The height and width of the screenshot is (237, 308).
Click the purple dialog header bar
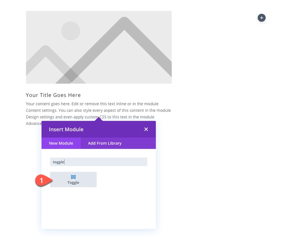tap(98, 129)
